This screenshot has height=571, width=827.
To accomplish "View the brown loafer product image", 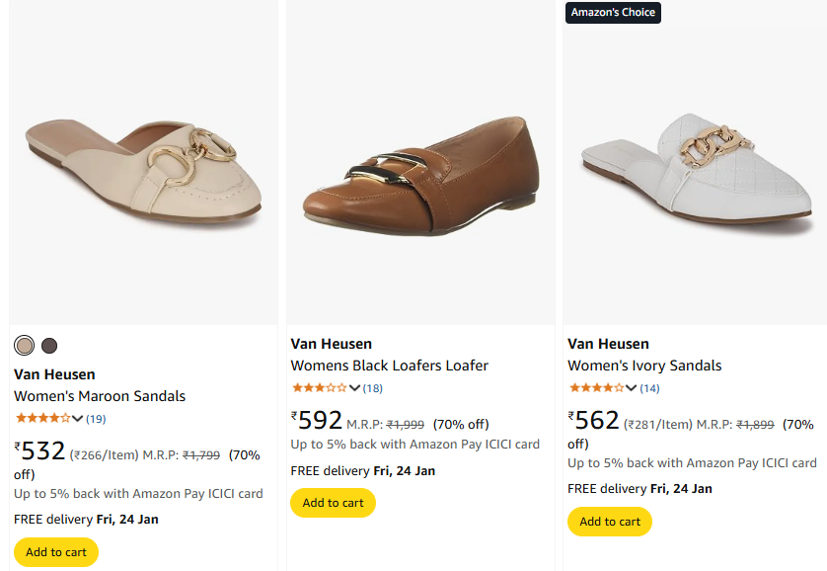I will pos(420,168).
